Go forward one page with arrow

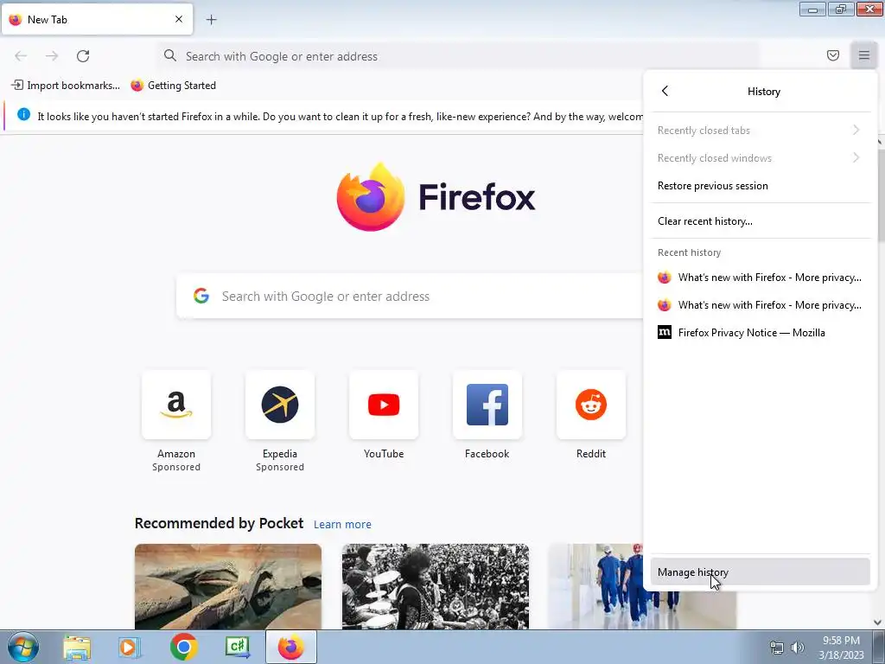point(52,56)
